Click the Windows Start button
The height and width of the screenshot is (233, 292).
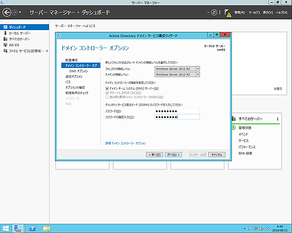coord(6,228)
